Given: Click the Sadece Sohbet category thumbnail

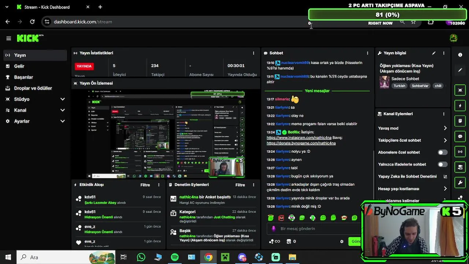Looking at the screenshot, I should tap(384, 82).
